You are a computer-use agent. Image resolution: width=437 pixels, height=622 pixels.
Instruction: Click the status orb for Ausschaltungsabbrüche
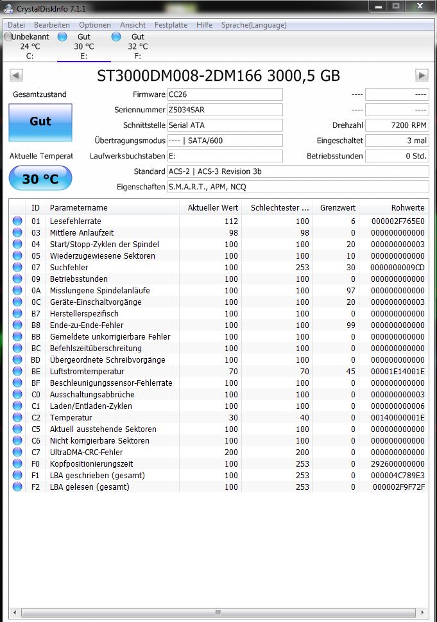(x=17, y=394)
